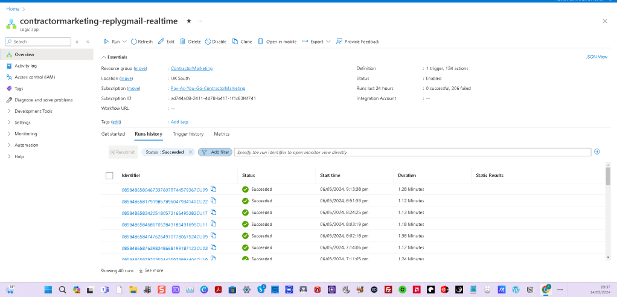Click the Run play icon
Viewport: 617px width, 297px height.
click(x=106, y=41)
